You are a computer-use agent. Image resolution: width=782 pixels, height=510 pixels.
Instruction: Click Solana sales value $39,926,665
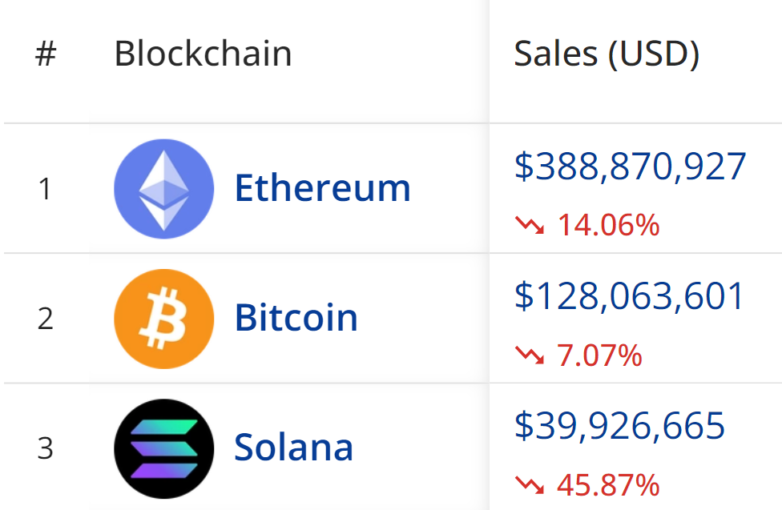click(x=619, y=425)
